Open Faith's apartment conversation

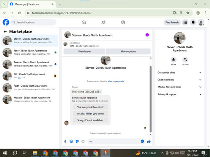[29, 88]
